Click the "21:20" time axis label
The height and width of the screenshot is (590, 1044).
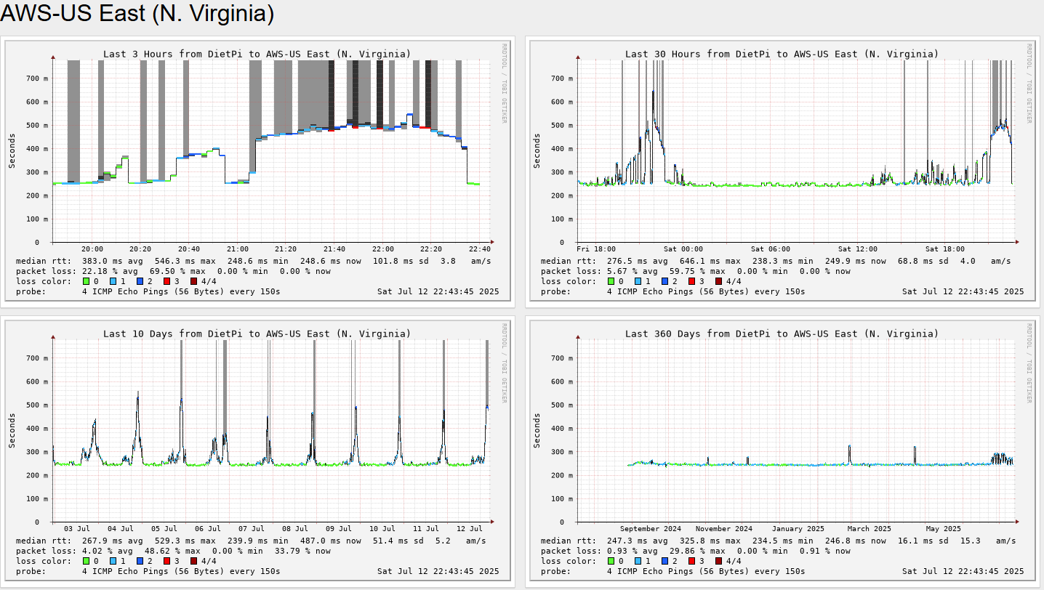click(x=286, y=250)
